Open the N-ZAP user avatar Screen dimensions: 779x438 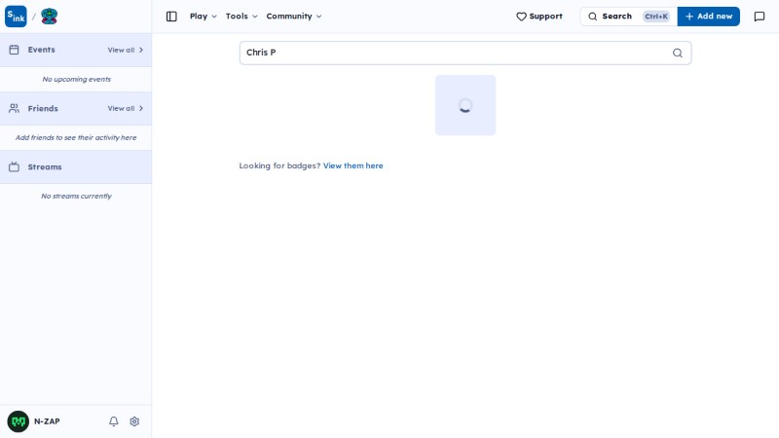coord(18,421)
